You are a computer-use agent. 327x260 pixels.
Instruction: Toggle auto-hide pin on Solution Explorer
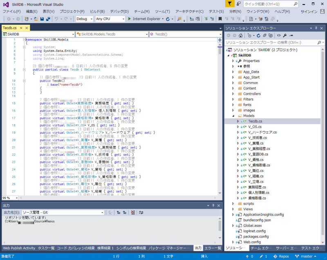point(316,28)
